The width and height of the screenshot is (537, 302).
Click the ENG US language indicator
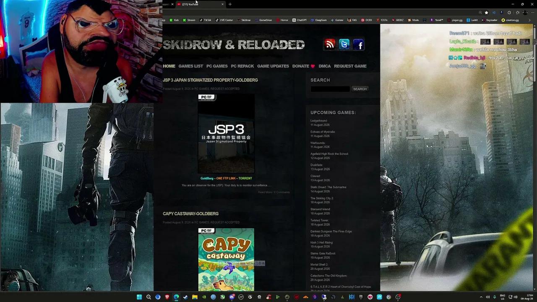[x=503, y=297]
